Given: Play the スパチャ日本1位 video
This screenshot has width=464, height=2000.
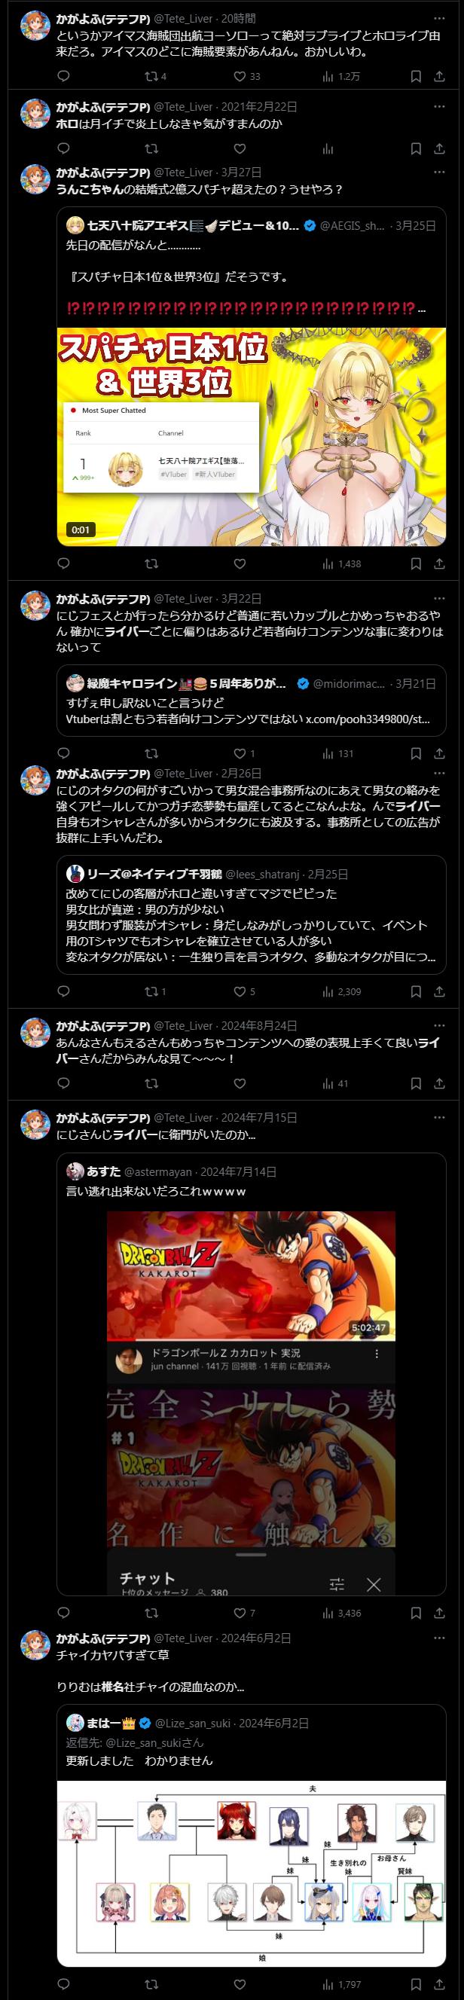Looking at the screenshot, I should (252, 436).
